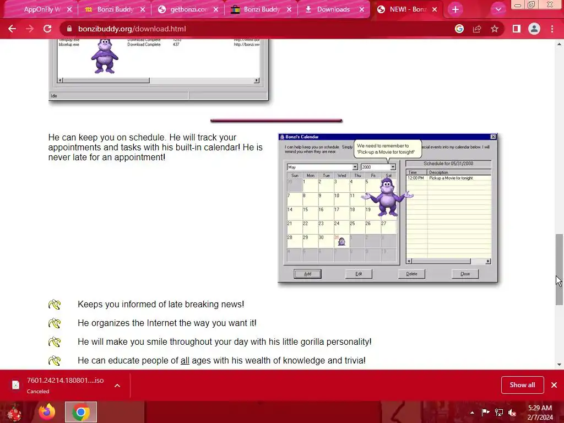This screenshot has height=423, width=564.
Task: Open Chrome's three-dot menu
Action: pyautogui.click(x=552, y=29)
